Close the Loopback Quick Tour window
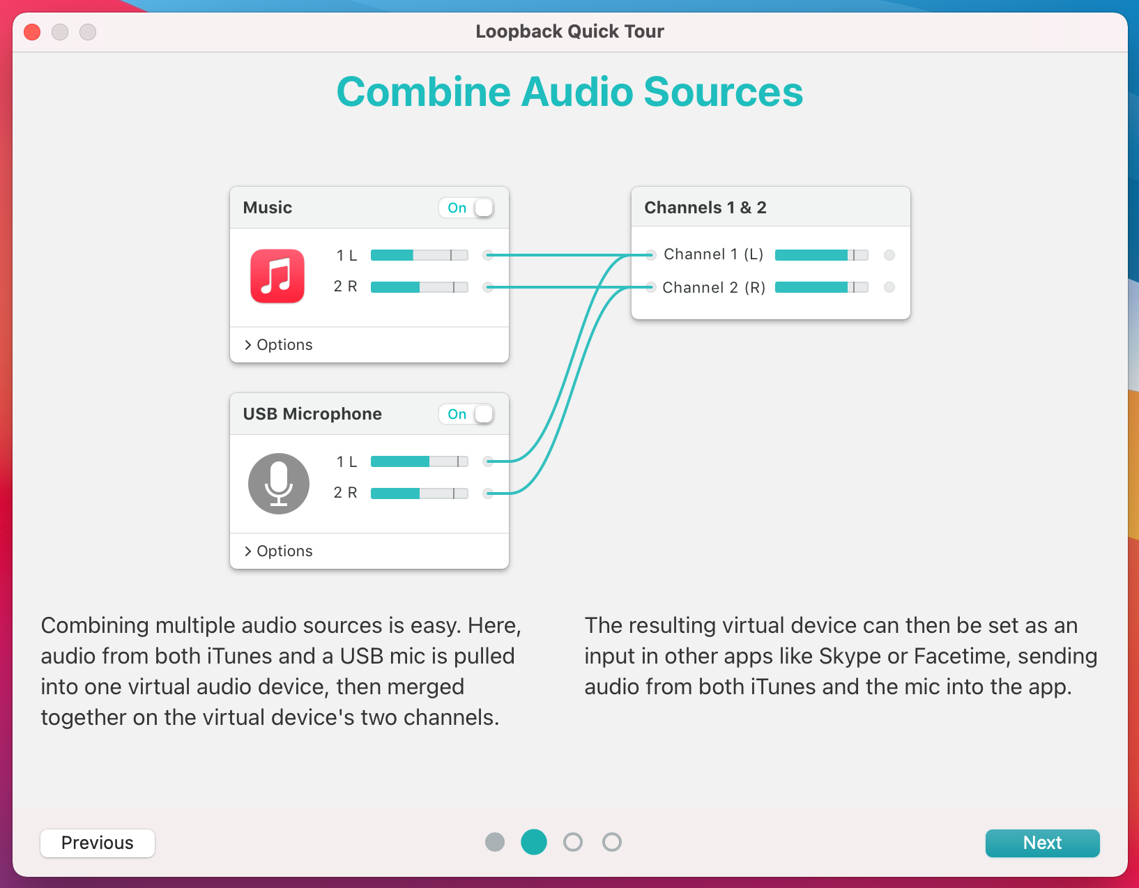This screenshot has height=888, width=1139. [32, 32]
